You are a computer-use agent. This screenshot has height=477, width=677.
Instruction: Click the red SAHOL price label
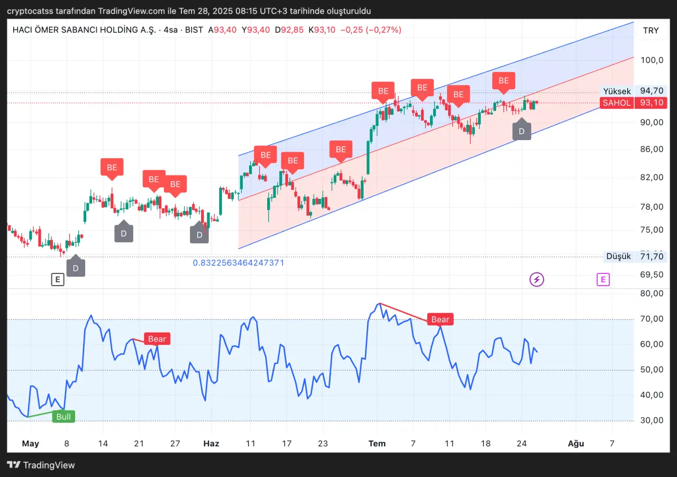617,103
